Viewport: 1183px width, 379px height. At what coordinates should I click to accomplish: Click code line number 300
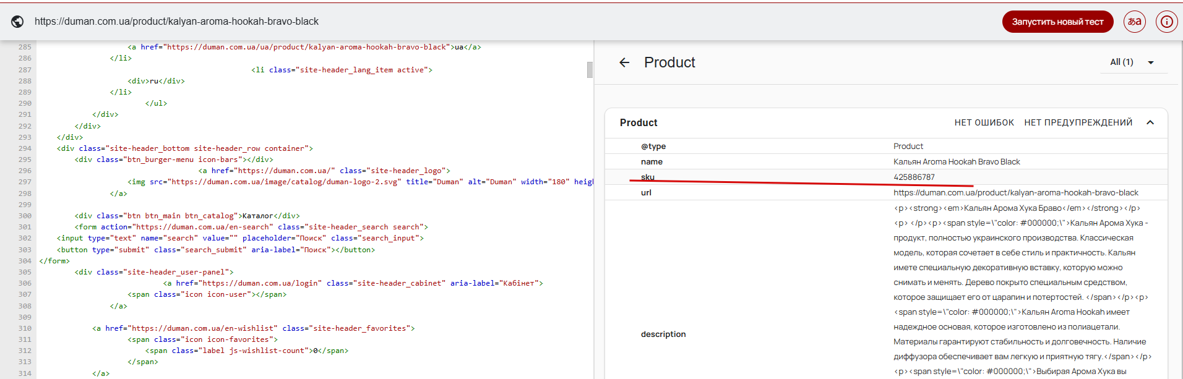pyautogui.click(x=25, y=216)
